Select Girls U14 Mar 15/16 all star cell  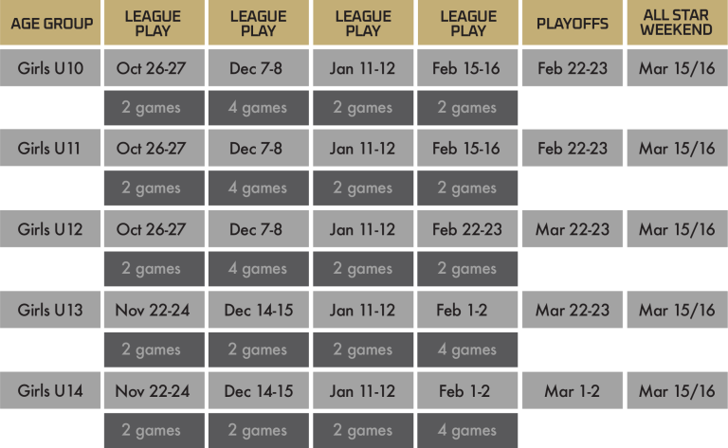point(678,390)
